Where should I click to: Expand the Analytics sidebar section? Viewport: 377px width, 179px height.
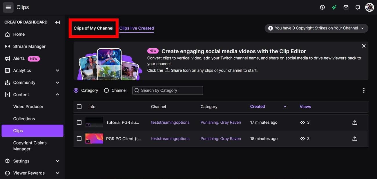tap(57, 70)
